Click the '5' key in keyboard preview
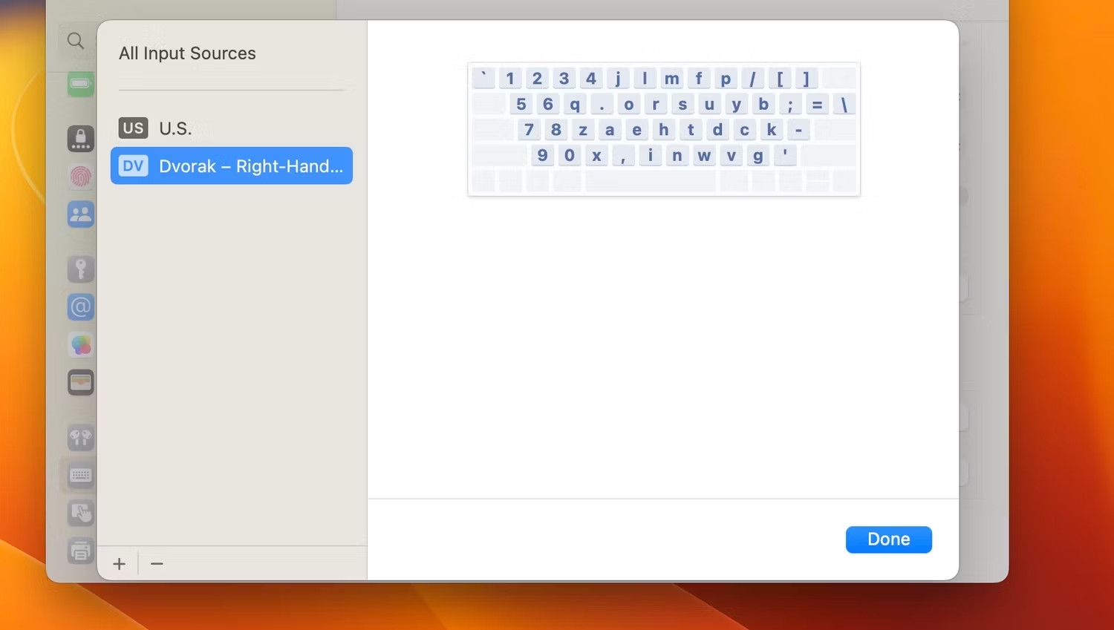 tap(521, 104)
